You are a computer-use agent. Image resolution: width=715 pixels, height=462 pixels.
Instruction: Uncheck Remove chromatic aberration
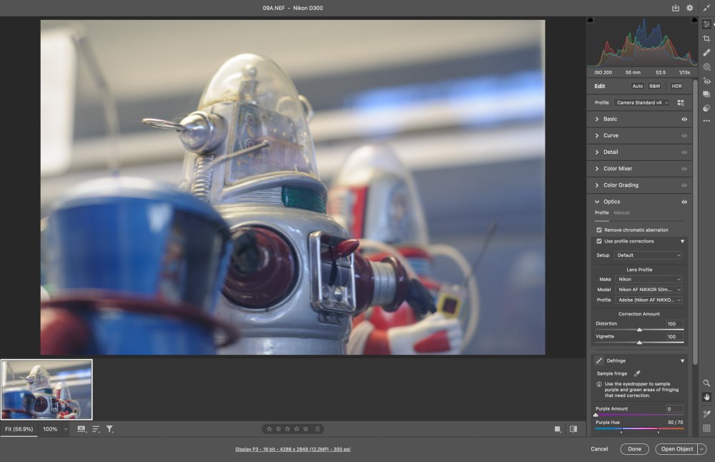599,230
